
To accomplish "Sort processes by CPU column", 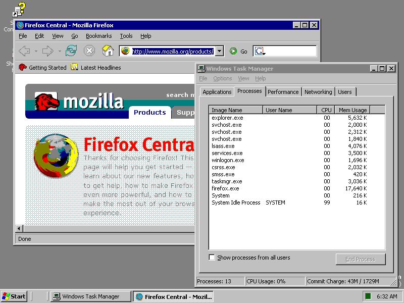I will click(x=326, y=110).
